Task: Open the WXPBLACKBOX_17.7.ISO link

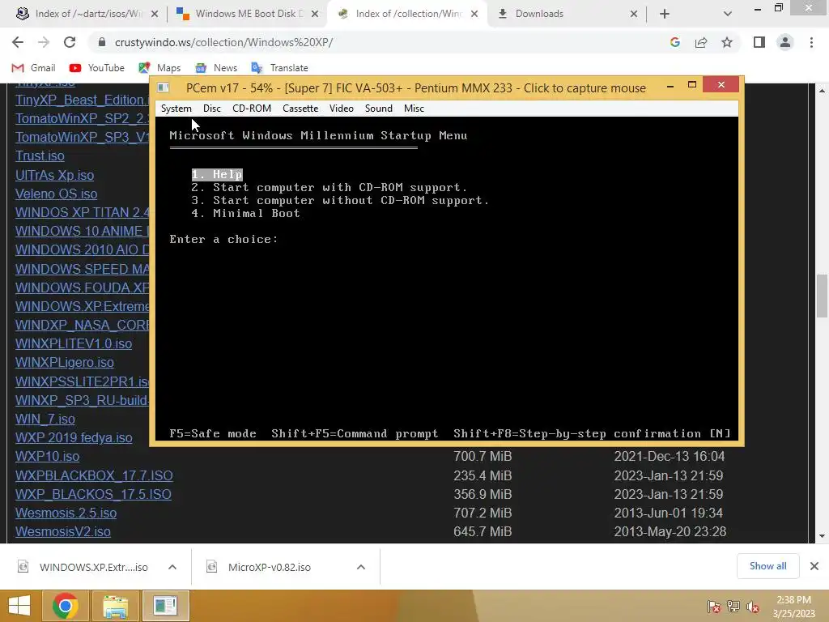Action: click(94, 475)
